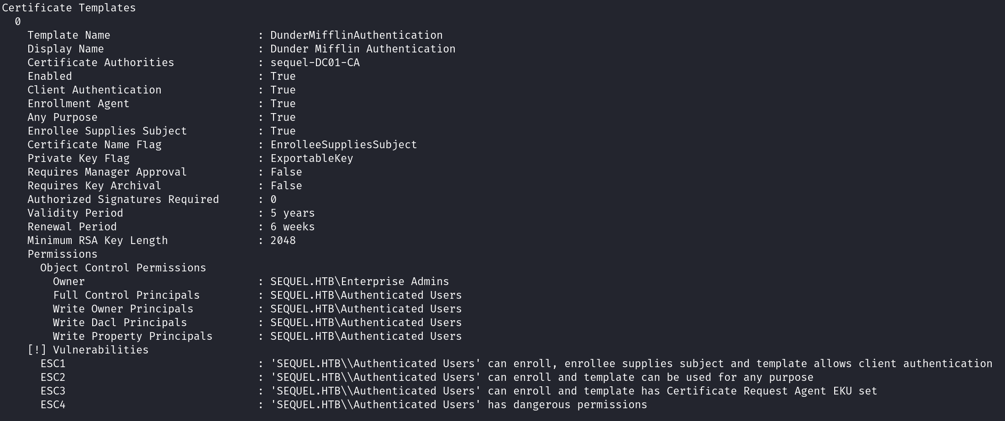Click the DunderMifflinAuthentication template name value
Viewport: 1005px width, 421px height.
point(356,35)
